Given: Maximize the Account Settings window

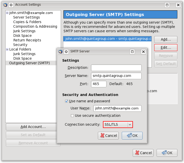Looking at the screenshot, I should click(x=167, y=5).
